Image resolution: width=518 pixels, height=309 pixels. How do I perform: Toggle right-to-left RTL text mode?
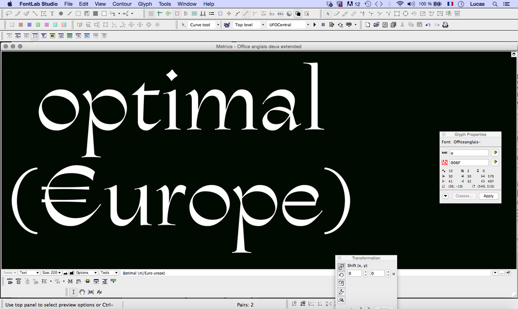click(x=79, y=281)
